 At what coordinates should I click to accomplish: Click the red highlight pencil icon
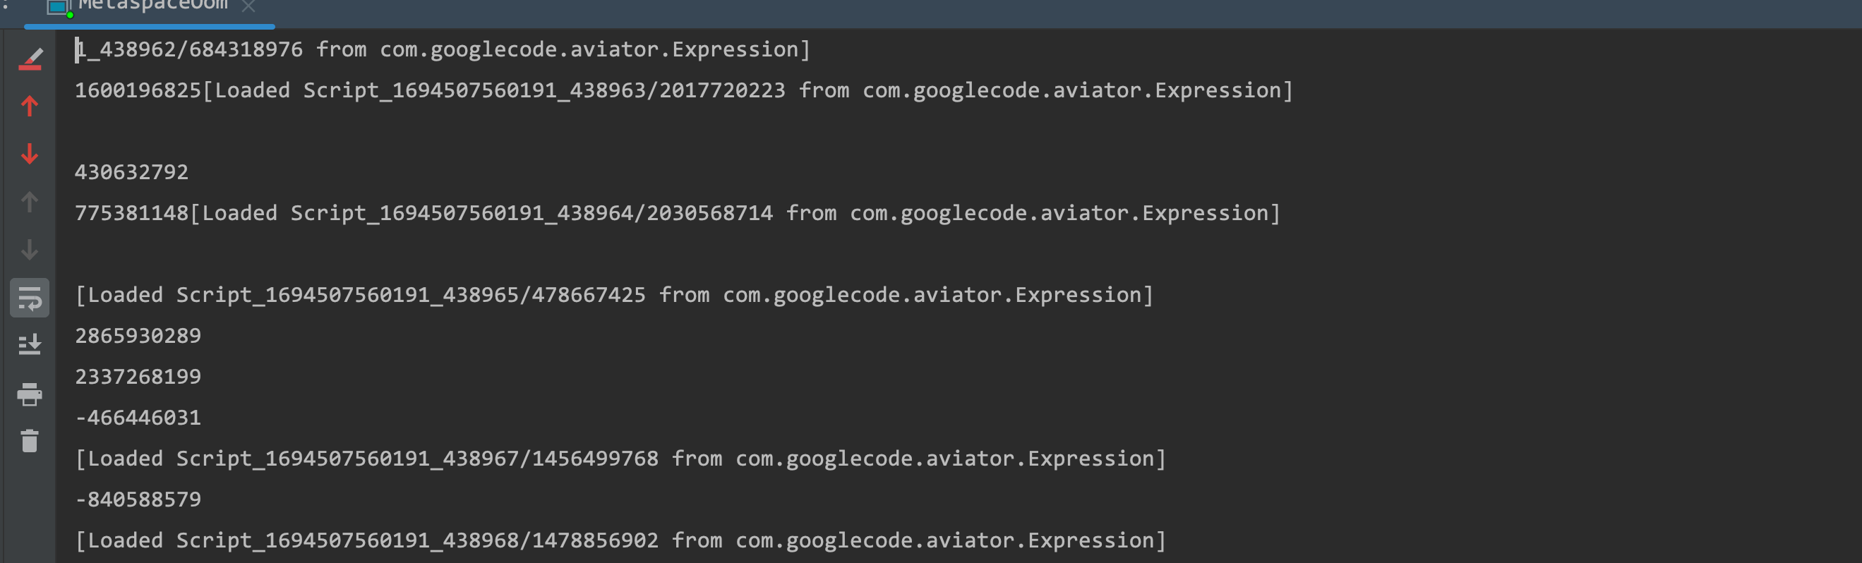pyautogui.click(x=30, y=59)
